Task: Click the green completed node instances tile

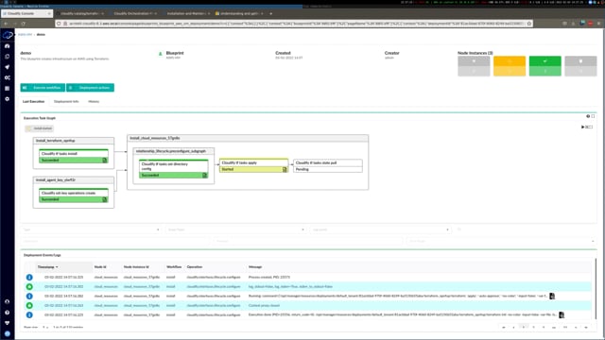Action: click(544, 66)
